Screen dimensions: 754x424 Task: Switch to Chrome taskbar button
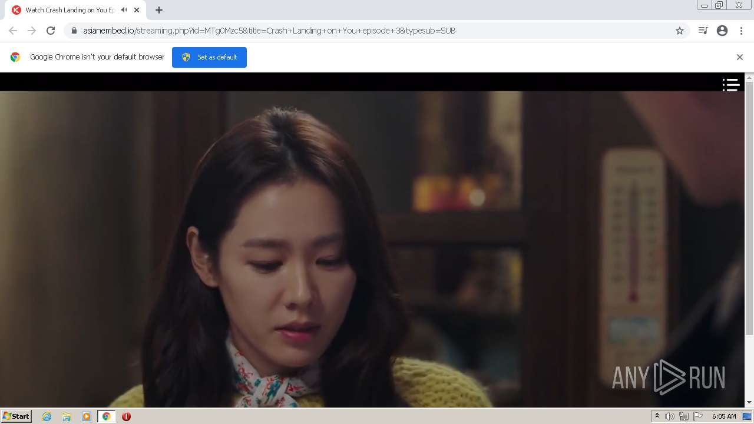(x=107, y=416)
